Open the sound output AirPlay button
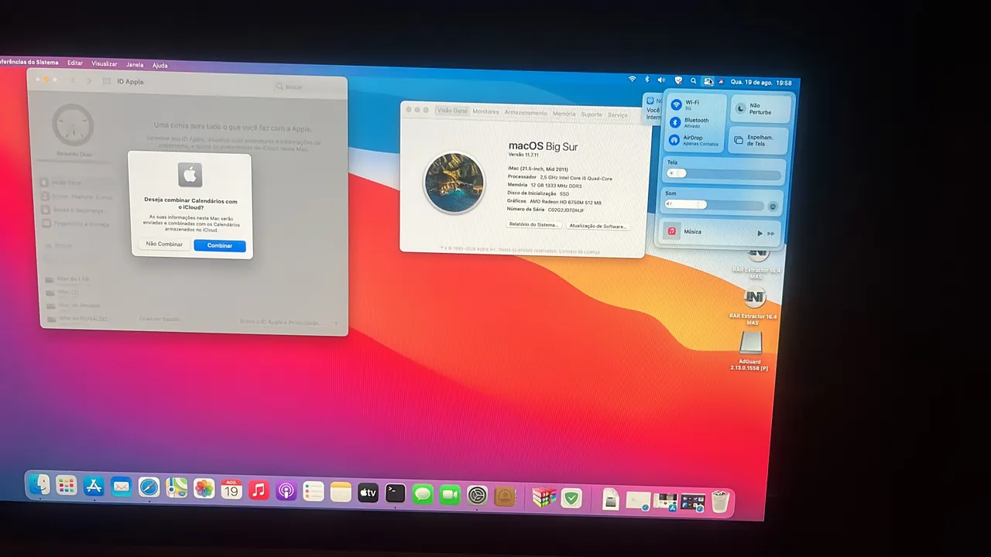Viewport: 991px width, 557px height. point(772,207)
